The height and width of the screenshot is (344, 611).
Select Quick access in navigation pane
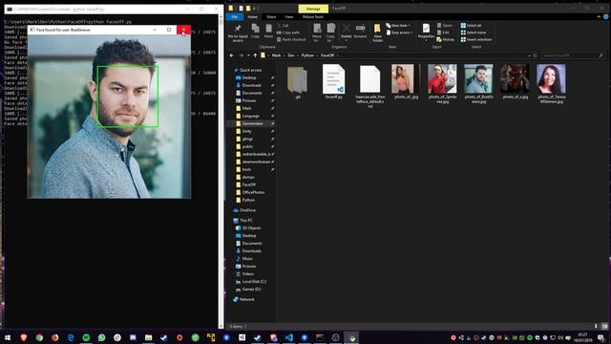tap(250, 70)
